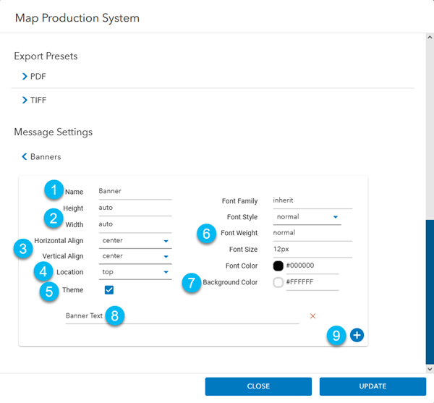Click the Width input field

coord(135,224)
